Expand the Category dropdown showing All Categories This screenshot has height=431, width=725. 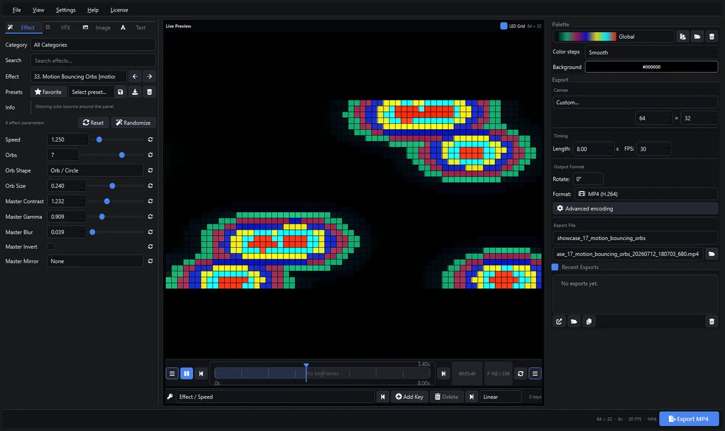93,45
